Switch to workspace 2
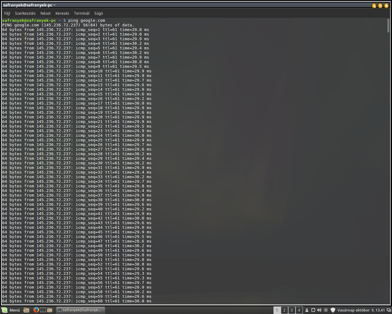 coord(284,310)
